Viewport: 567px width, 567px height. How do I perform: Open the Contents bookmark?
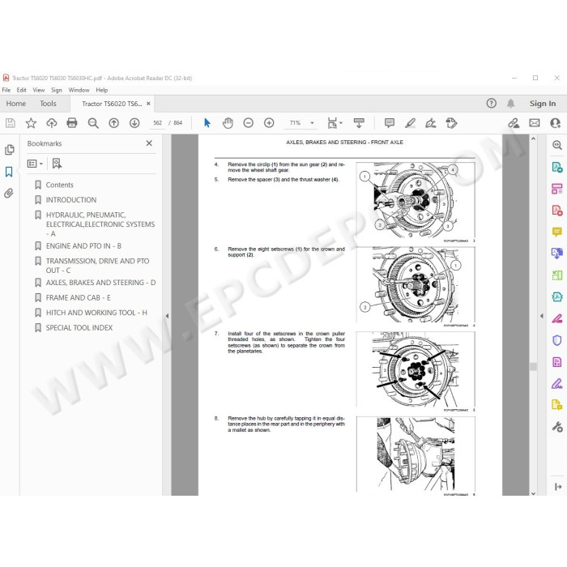click(59, 185)
